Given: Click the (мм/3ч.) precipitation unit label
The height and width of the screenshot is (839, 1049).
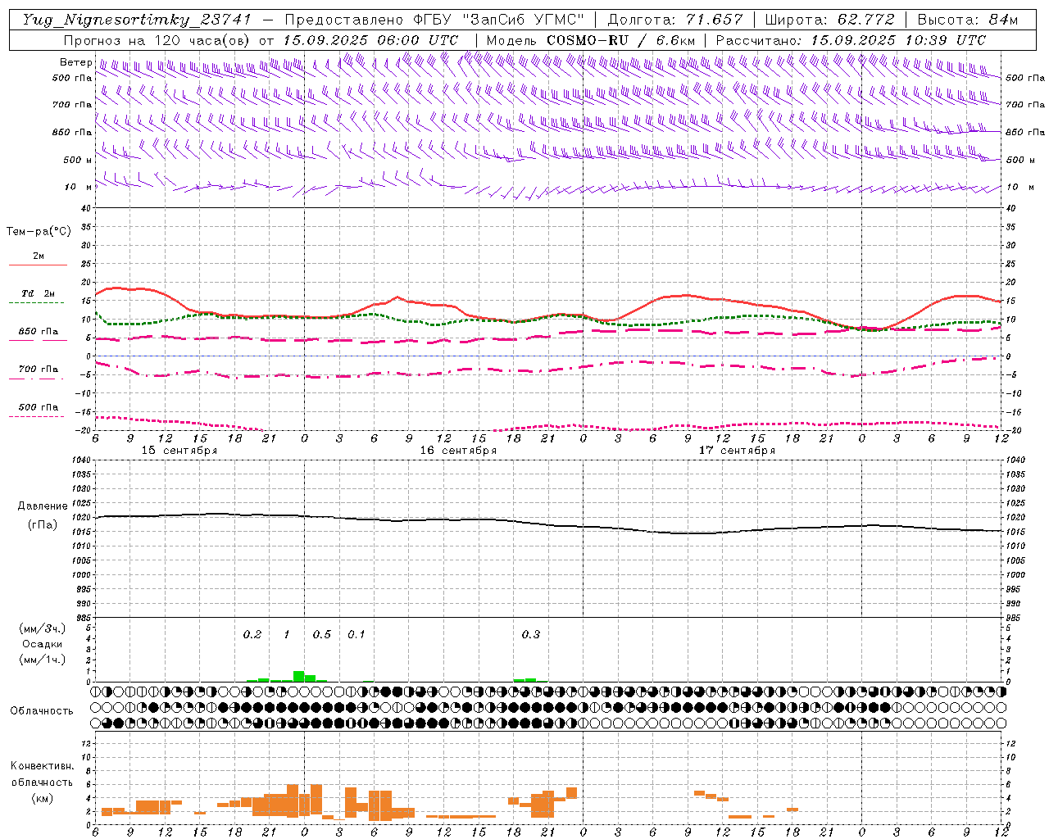Looking at the screenshot, I should coord(43,628).
